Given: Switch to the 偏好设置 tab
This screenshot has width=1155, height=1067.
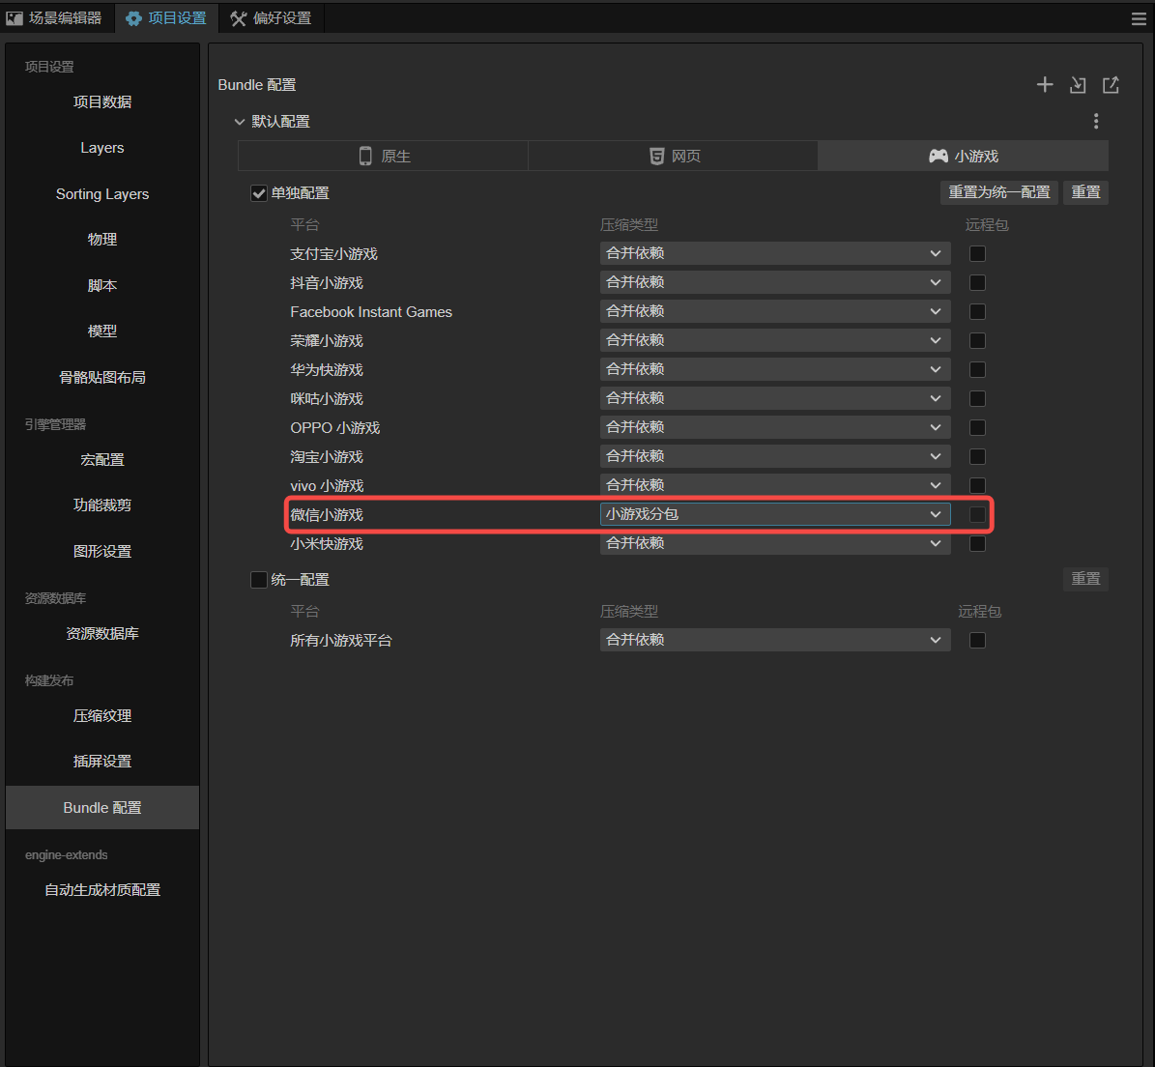Looking at the screenshot, I should [x=271, y=18].
